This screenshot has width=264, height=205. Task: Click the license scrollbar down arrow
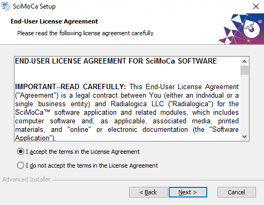244,137
